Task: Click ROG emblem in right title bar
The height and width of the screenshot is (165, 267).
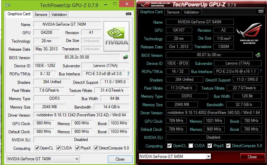Action: 145,4
